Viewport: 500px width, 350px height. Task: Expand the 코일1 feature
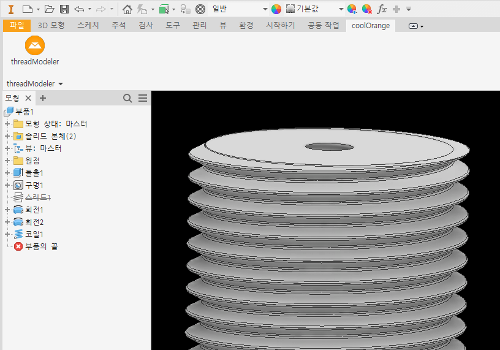tap(7, 234)
